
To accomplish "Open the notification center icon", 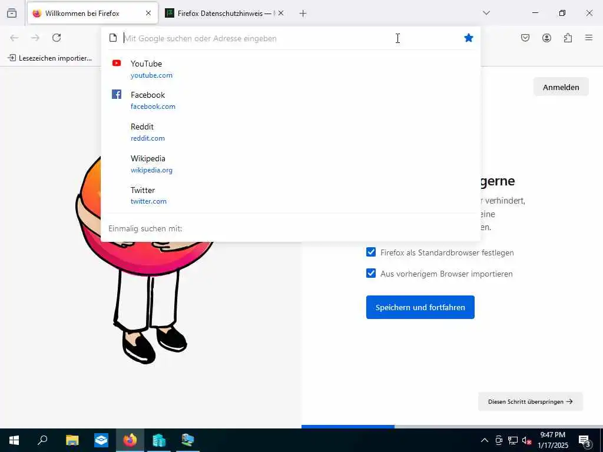I will tap(585, 440).
